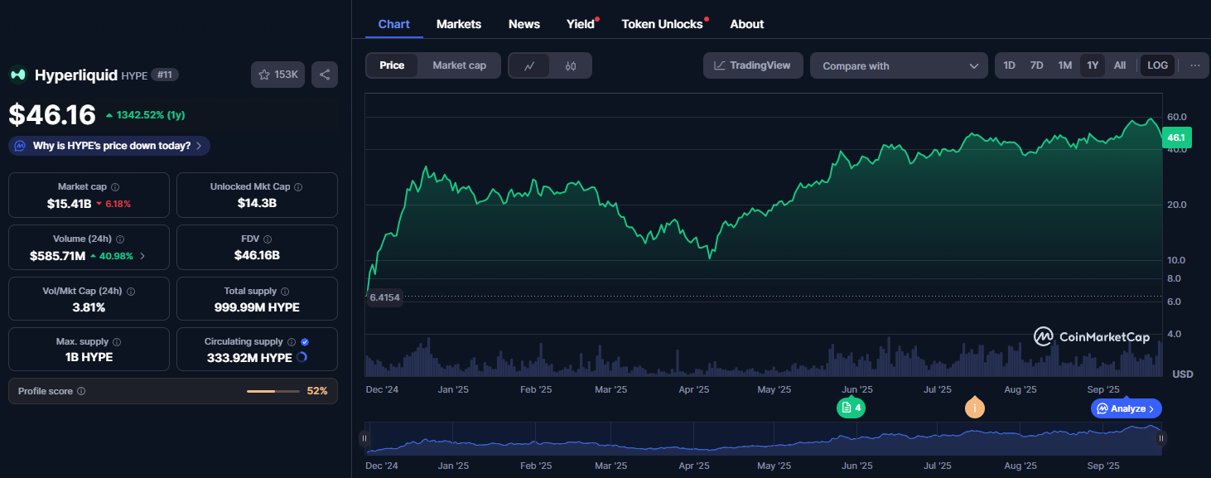Click Max. supply info icon
1211x478 pixels.
117,342
